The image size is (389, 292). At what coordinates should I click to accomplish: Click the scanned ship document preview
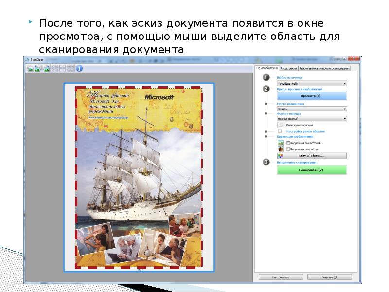point(139,177)
